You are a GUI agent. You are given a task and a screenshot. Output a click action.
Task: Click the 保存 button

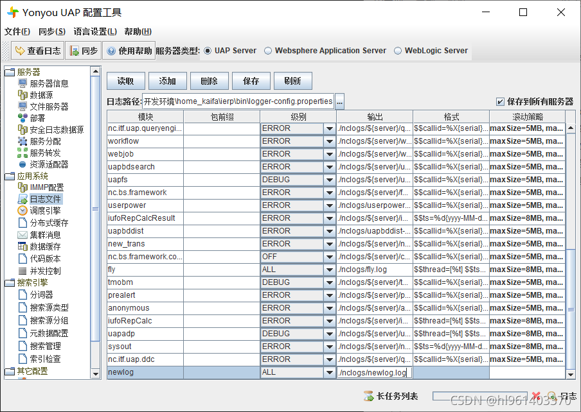(251, 81)
